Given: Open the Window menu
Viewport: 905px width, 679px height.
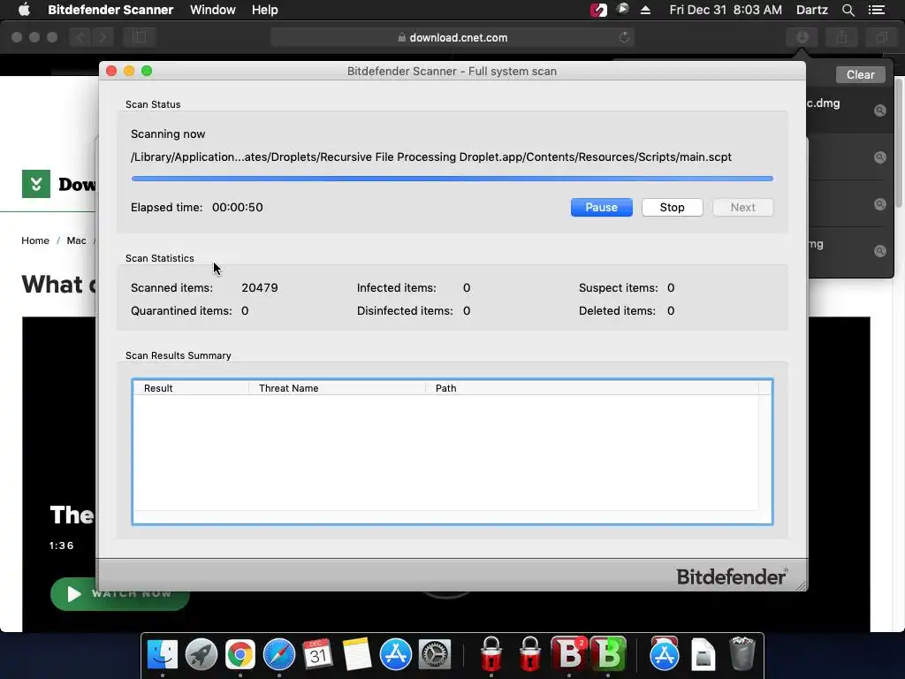Looking at the screenshot, I should (212, 10).
